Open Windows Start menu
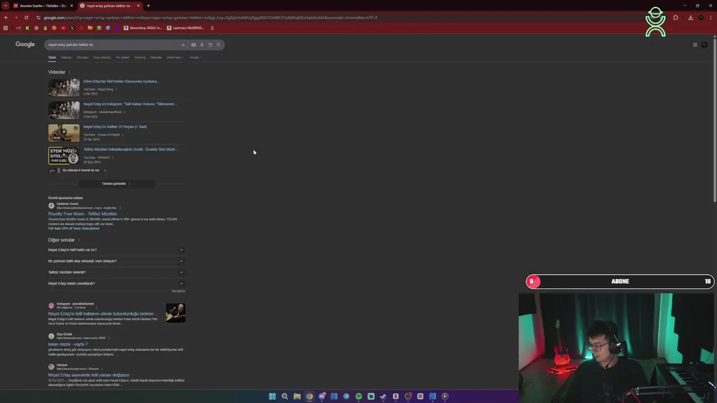This screenshot has height=403, width=717. (x=272, y=396)
